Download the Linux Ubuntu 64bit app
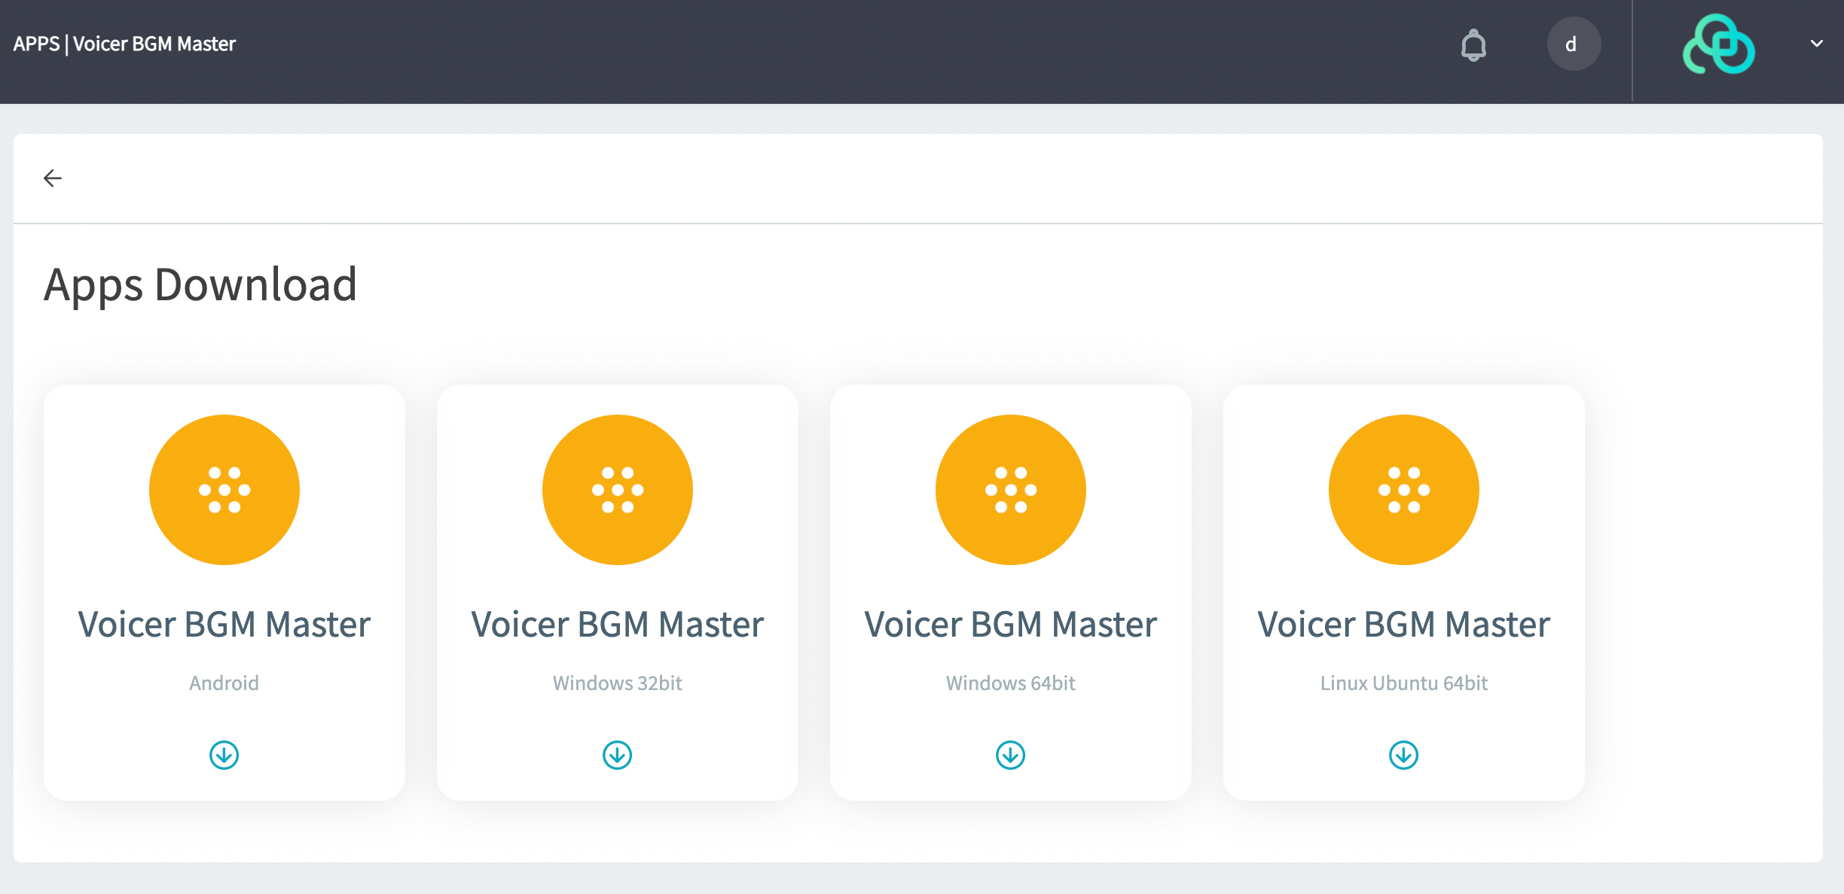Screen dimensions: 1844x894 [x=1403, y=755]
